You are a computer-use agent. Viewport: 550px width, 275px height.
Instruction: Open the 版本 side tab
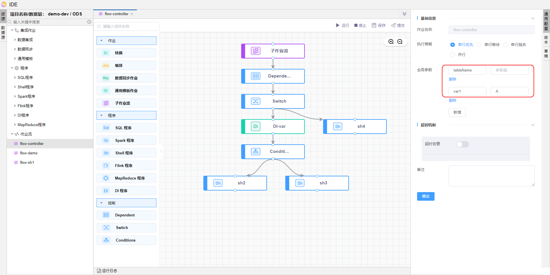pos(546,40)
